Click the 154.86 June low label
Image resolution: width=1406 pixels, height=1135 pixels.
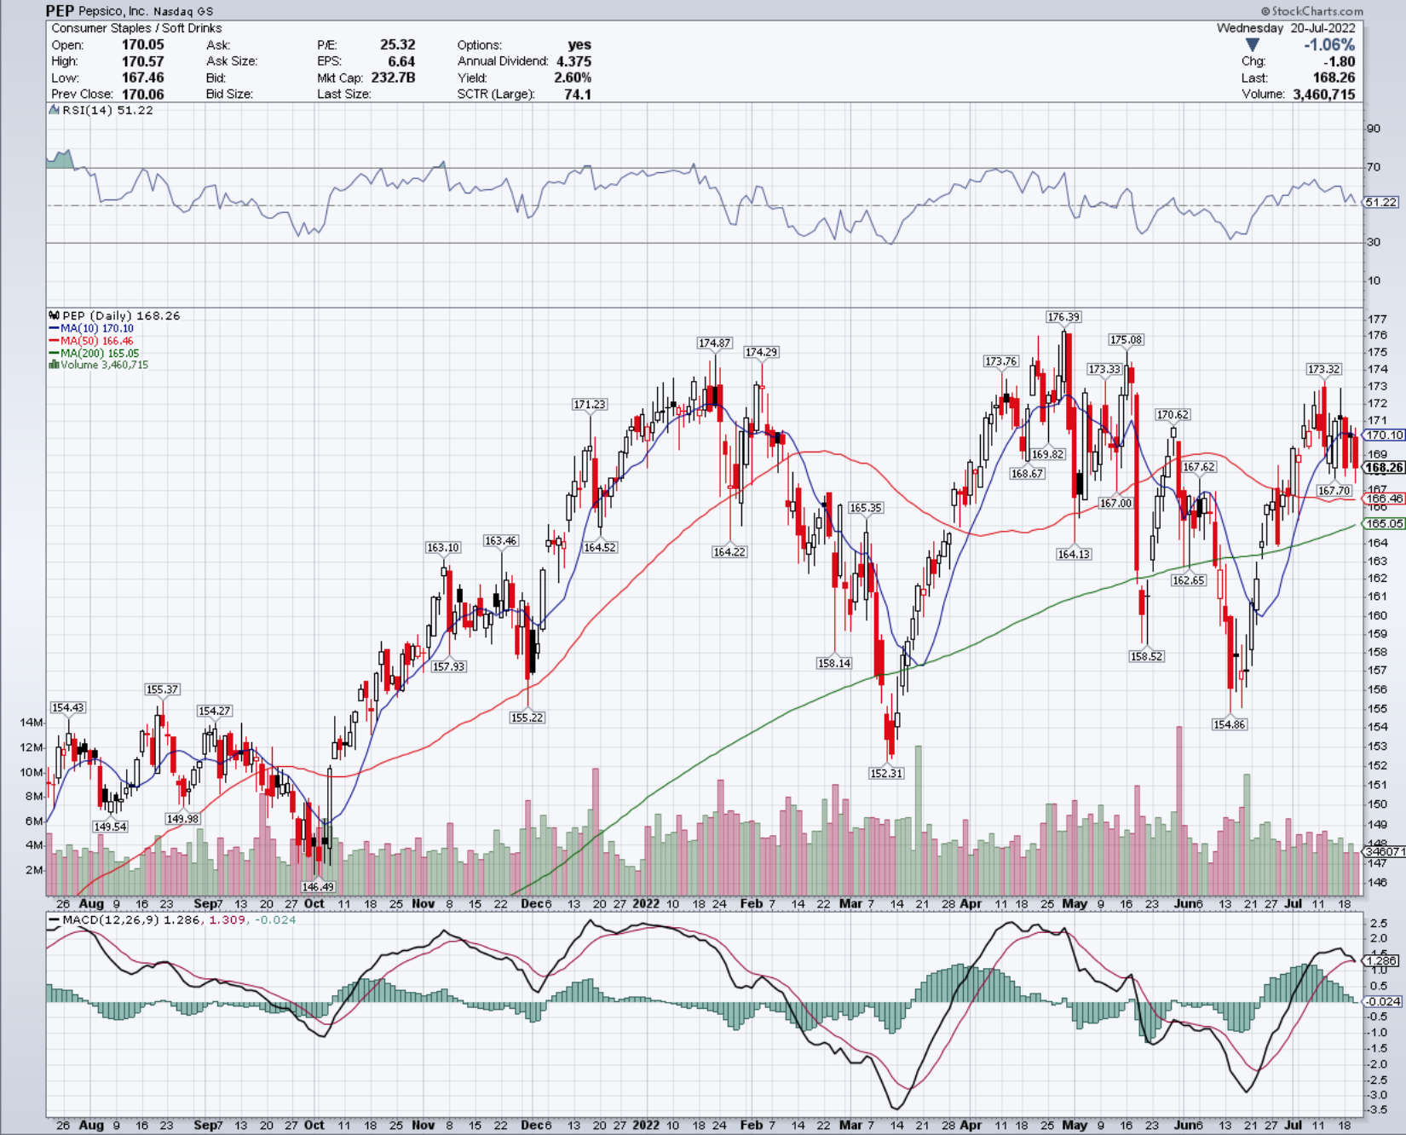click(x=1230, y=724)
